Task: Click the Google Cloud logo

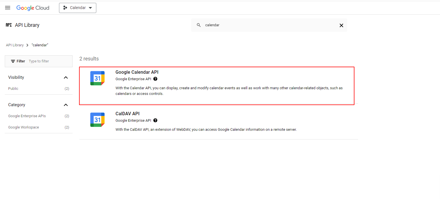Action: point(33,8)
